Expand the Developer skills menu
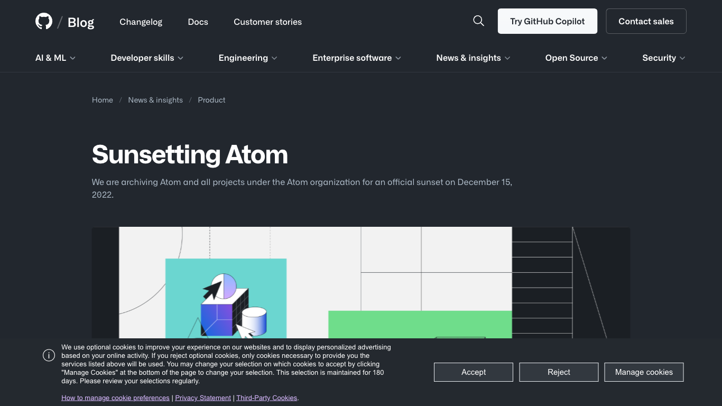The image size is (722, 406). coord(147,58)
